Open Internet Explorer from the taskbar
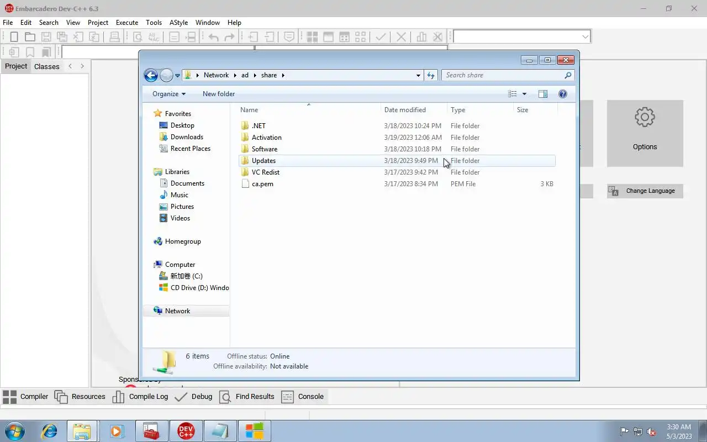The image size is (707, 442). pyautogui.click(x=50, y=431)
